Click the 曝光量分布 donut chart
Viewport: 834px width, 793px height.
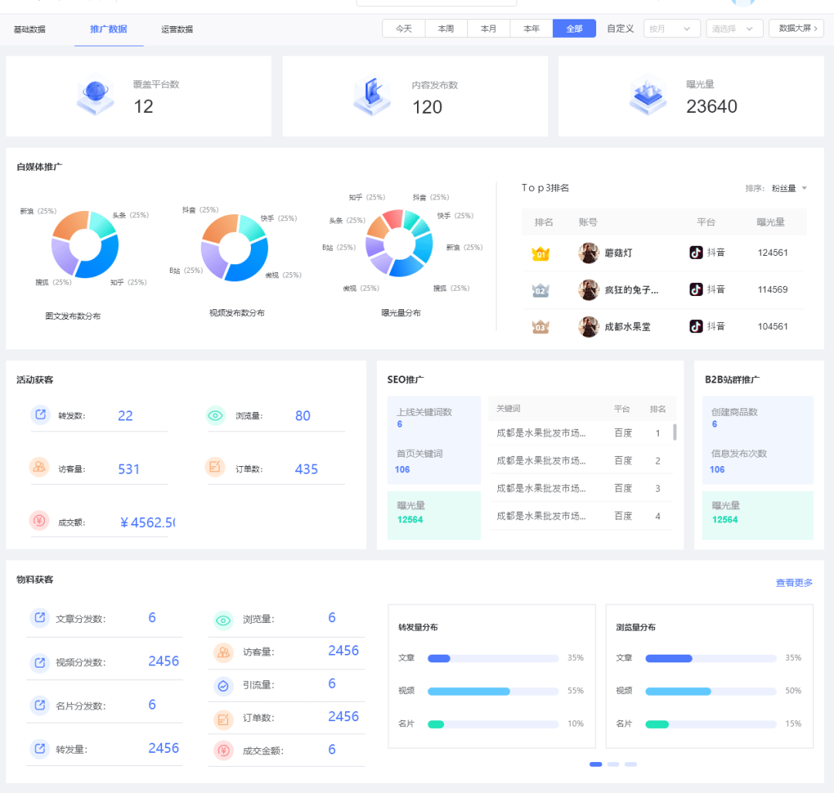click(x=399, y=243)
